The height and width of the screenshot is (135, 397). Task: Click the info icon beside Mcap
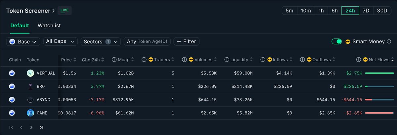pyautogui.click(x=114, y=60)
